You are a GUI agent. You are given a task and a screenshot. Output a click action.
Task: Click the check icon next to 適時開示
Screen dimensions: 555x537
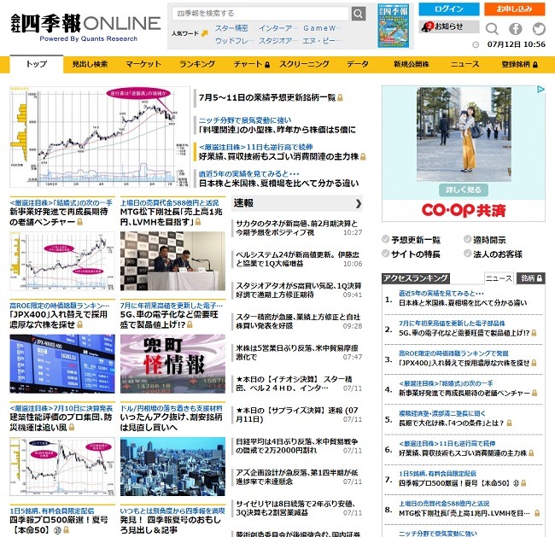tap(468, 240)
